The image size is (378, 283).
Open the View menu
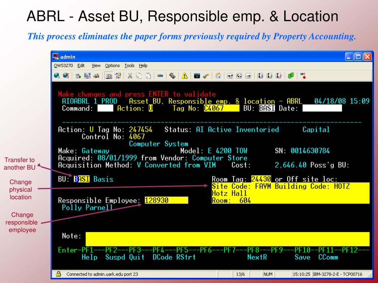(96, 66)
